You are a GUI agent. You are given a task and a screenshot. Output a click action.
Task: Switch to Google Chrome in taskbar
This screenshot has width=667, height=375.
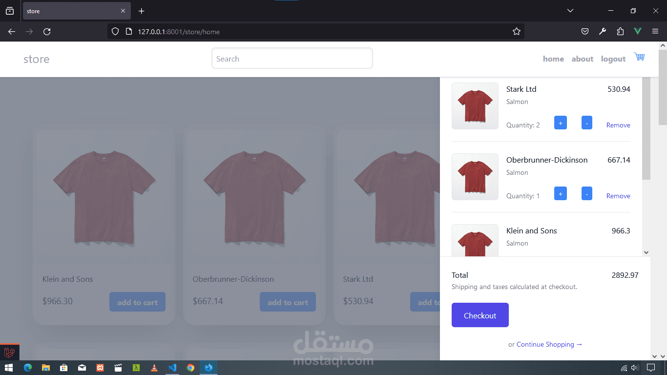190,368
